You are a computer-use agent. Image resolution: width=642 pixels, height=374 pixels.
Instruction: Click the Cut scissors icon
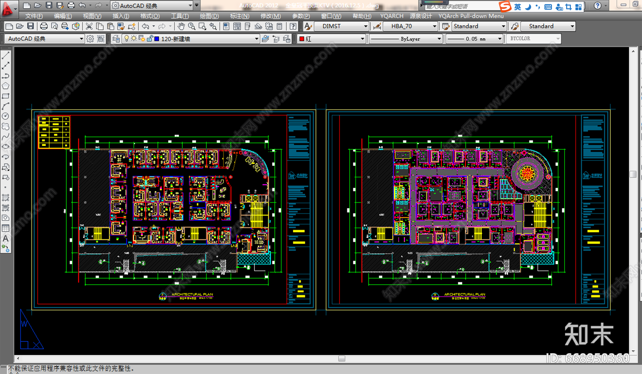pos(89,26)
